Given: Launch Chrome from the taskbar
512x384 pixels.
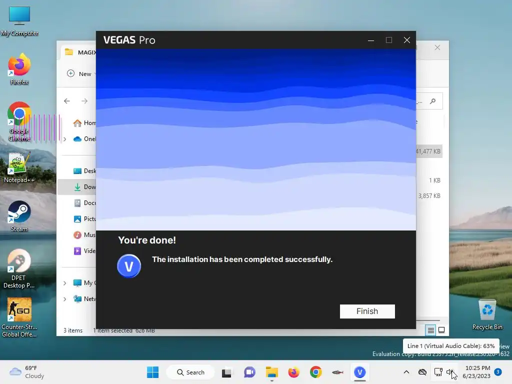Looking at the screenshot, I should click(316, 372).
